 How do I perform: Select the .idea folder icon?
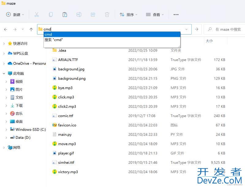[x=55, y=50]
